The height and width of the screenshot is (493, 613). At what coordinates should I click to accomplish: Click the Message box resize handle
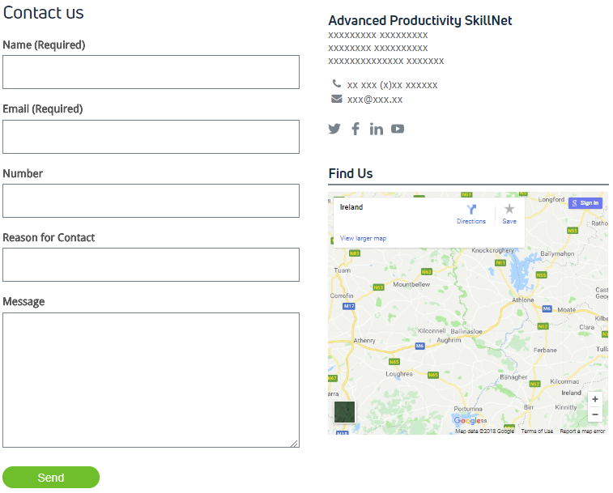pyautogui.click(x=295, y=443)
